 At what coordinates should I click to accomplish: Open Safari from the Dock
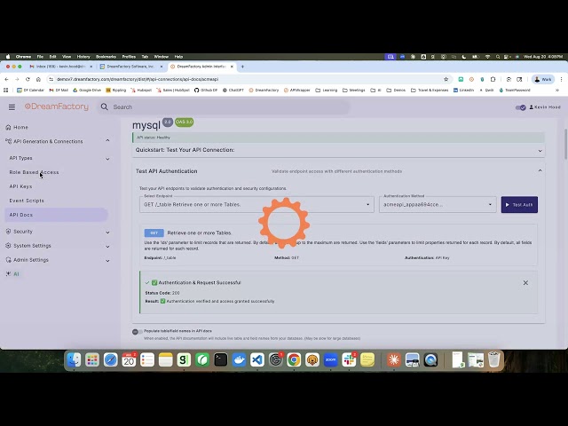coord(110,359)
